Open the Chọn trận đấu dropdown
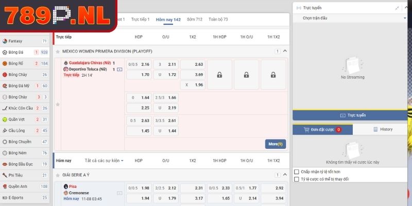The image size is (412, 206). (x=350, y=18)
